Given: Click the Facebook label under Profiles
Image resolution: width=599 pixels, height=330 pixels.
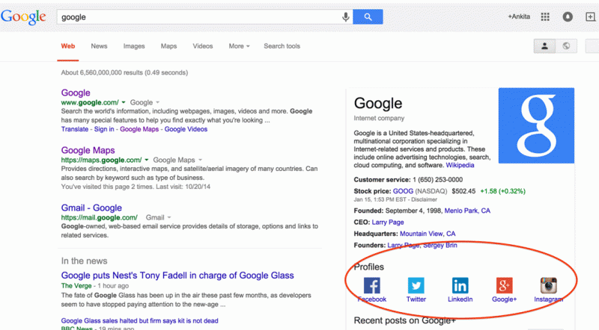Looking at the screenshot, I should click(x=371, y=299).
